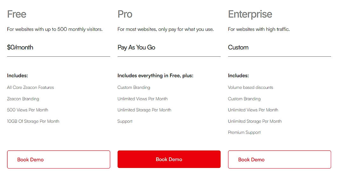Click Book Demo under the Free plan

[x=58, y=160]
